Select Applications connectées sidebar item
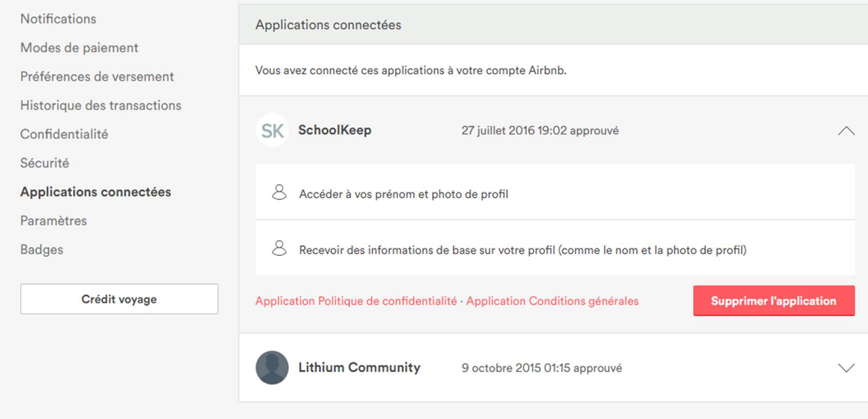Viewport: 868px width, 419px height. [96, 192]
